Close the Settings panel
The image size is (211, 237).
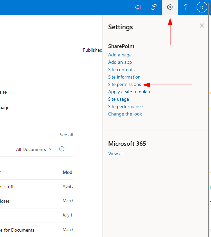pyautogui.click(x=202, y=26)
